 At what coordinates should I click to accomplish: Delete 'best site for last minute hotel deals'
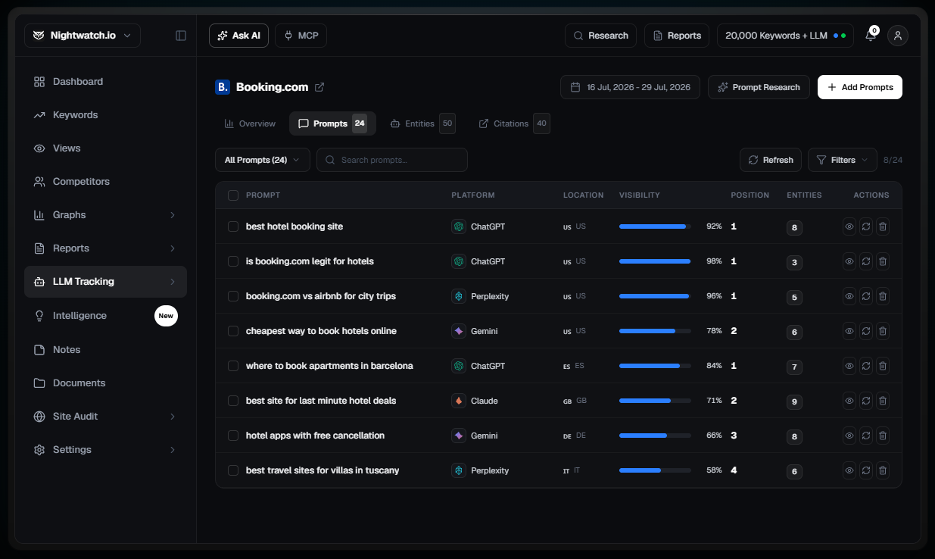point(883,401)
